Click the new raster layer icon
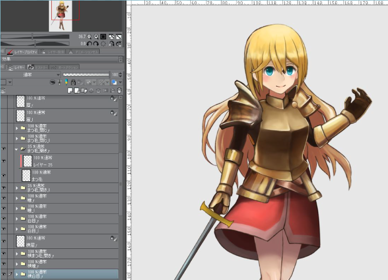Screen dimensions: 388x280 (70, 91)
